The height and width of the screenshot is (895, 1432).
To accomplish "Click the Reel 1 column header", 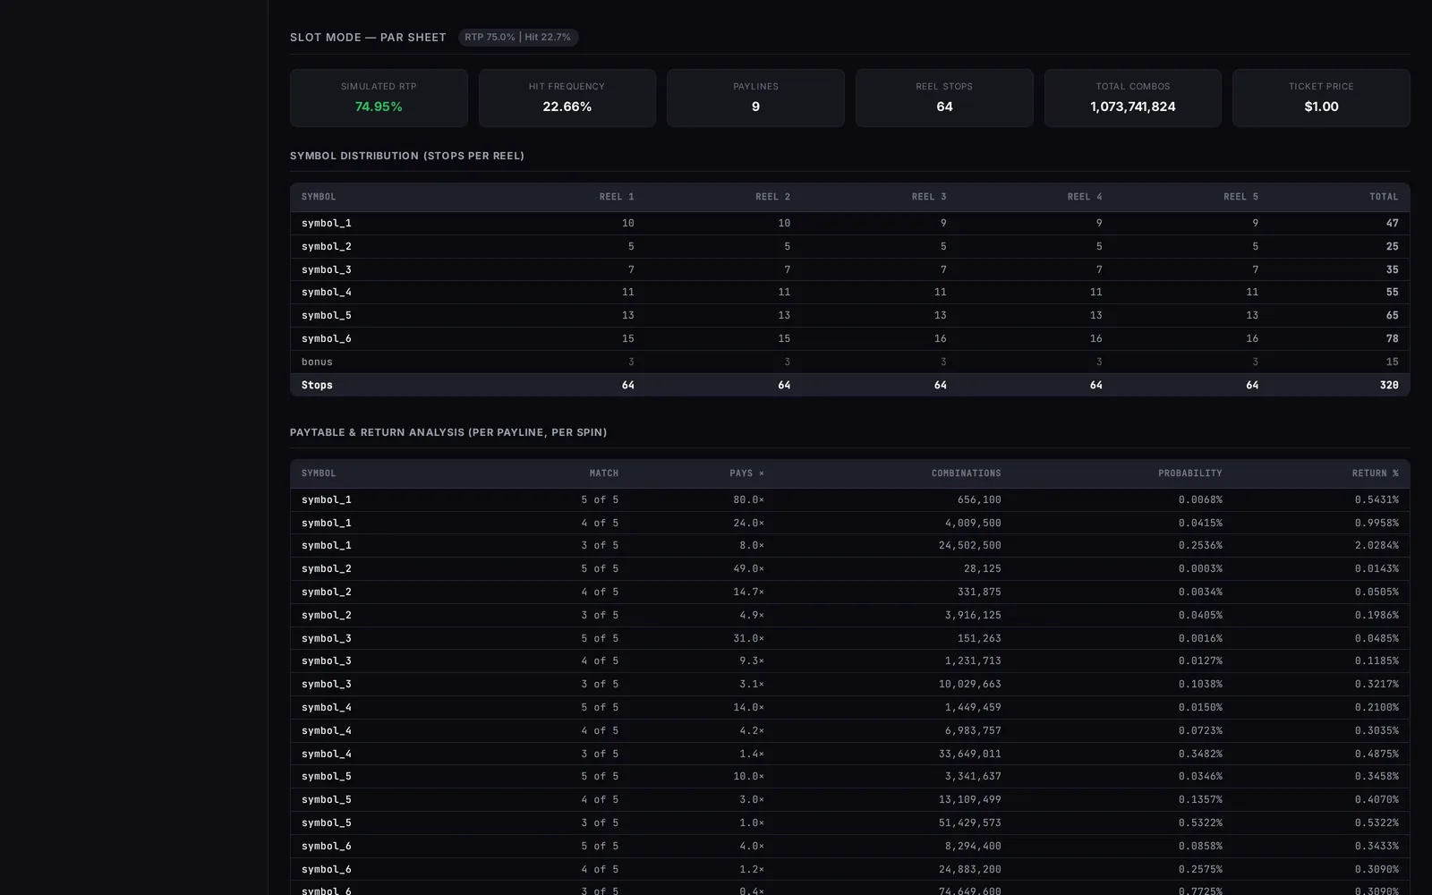I will 617,197.
